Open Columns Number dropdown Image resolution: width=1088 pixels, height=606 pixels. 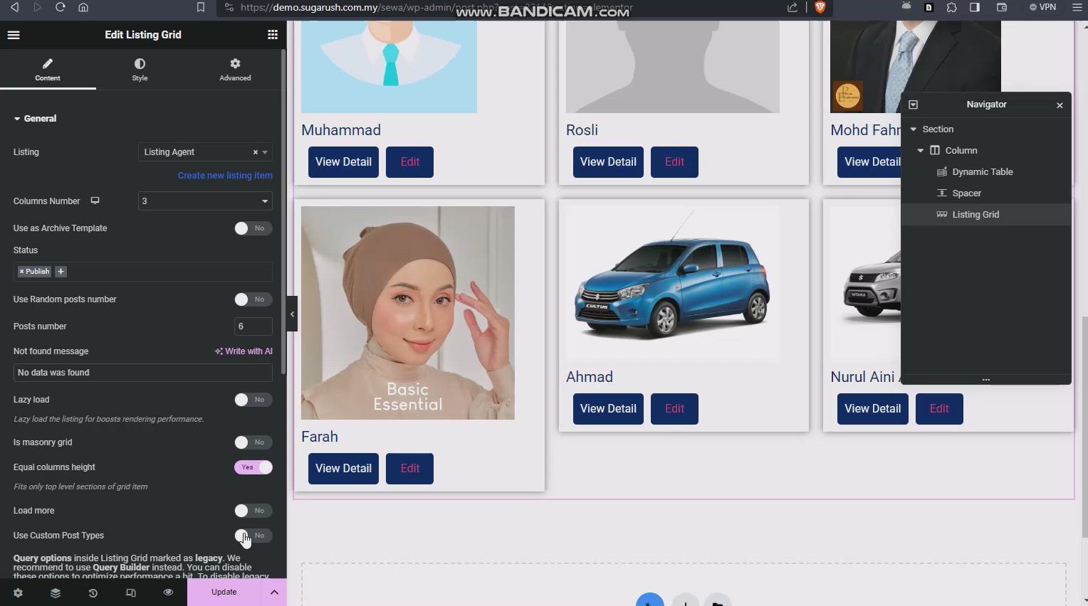(x=205, y=201)
